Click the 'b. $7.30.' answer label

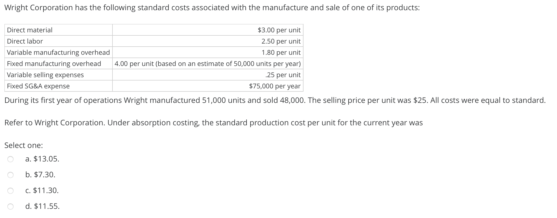40,175
